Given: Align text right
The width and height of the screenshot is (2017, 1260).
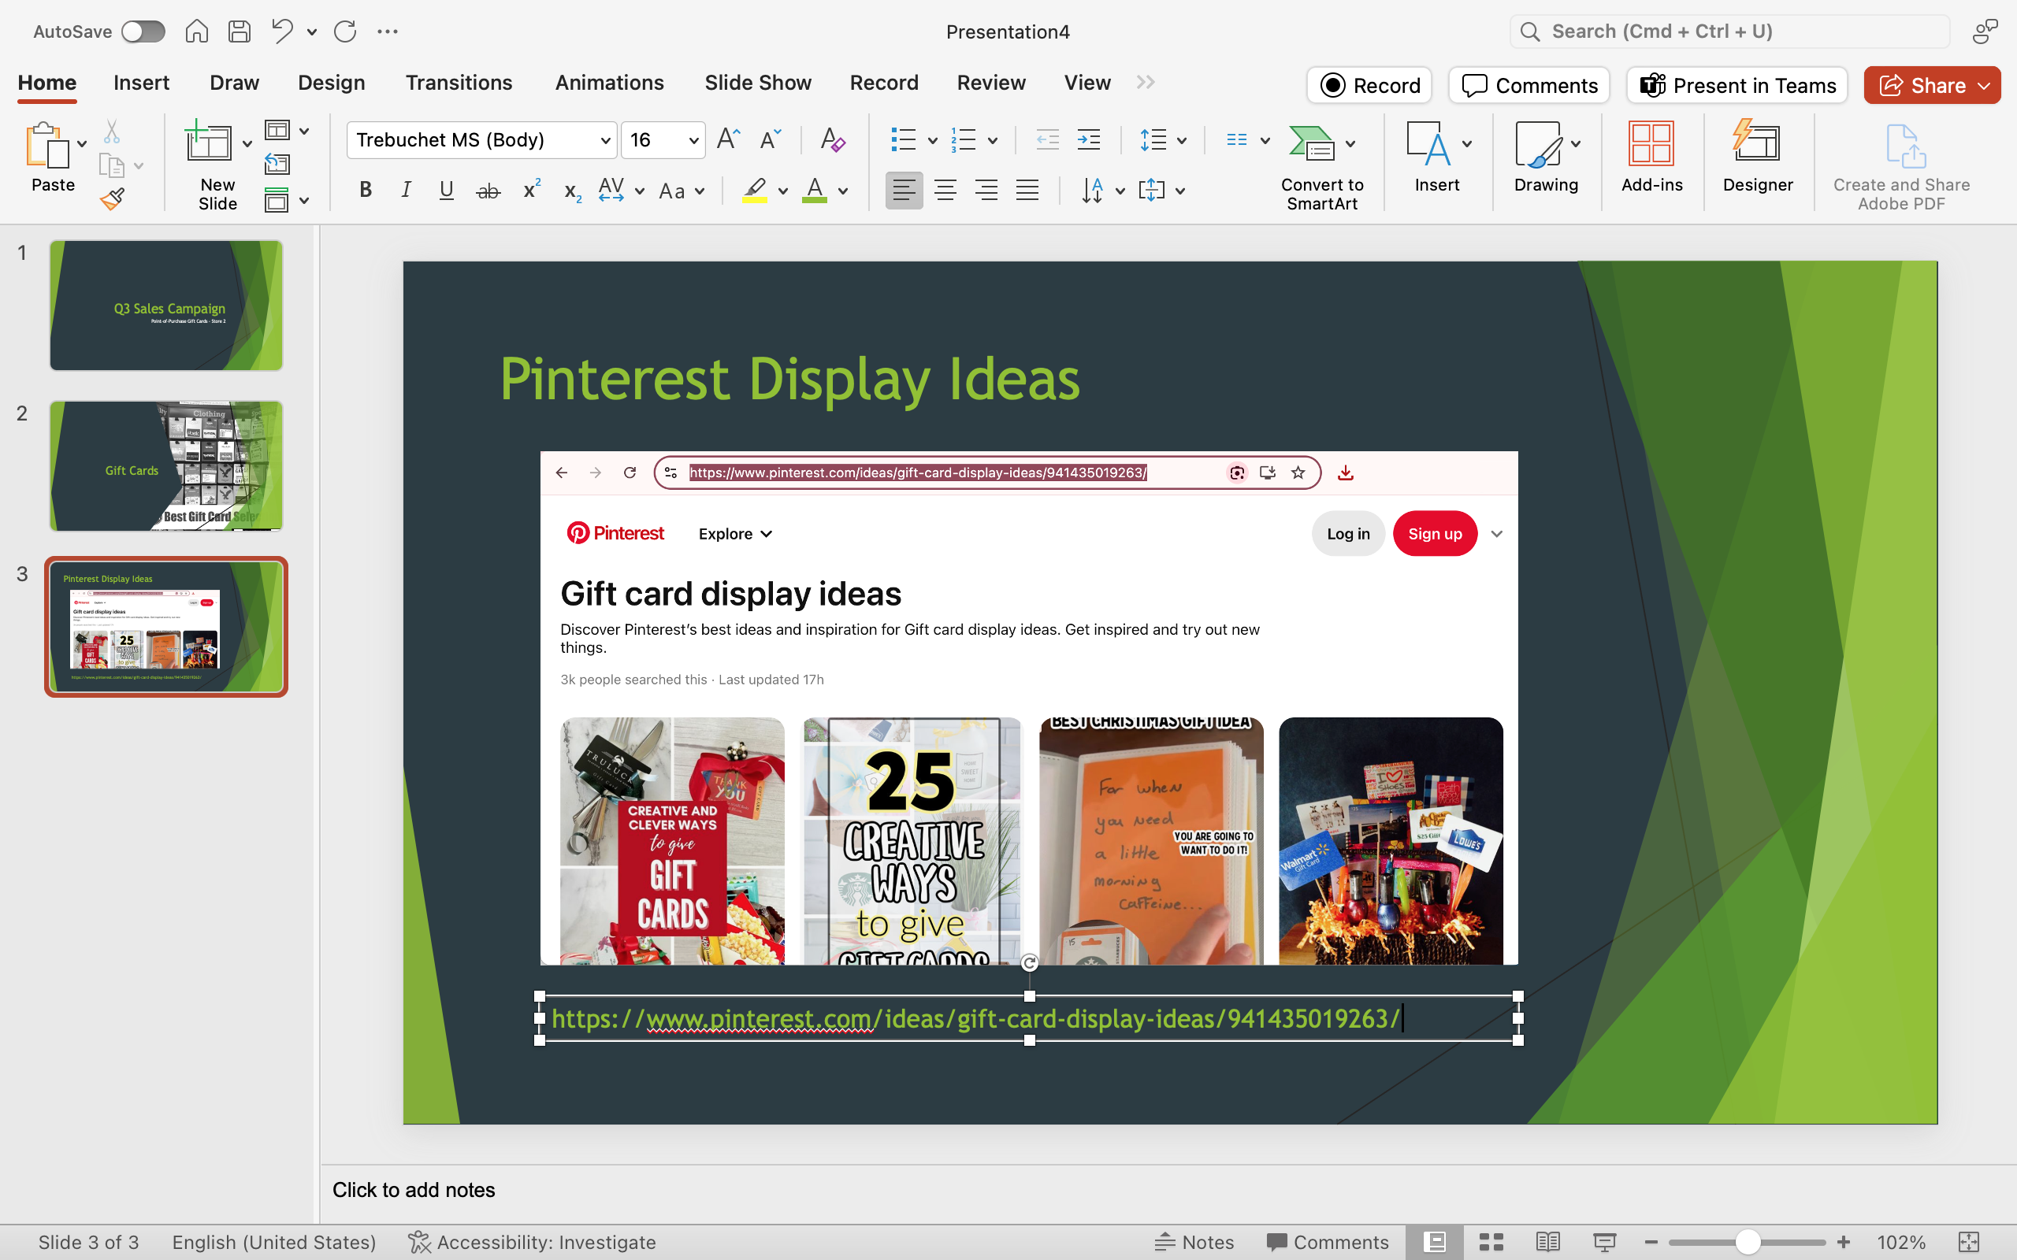Looking at the screenshot, I should click(x=986, y=190).
